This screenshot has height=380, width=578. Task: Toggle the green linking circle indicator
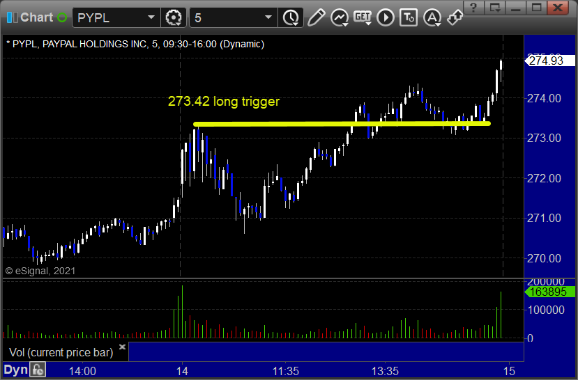pos(62,17)
